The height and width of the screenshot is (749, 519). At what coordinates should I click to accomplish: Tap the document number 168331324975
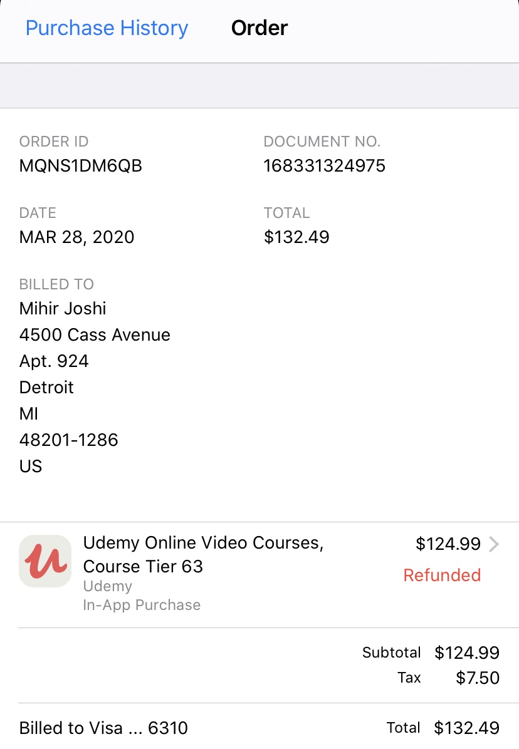click(324, 166)
